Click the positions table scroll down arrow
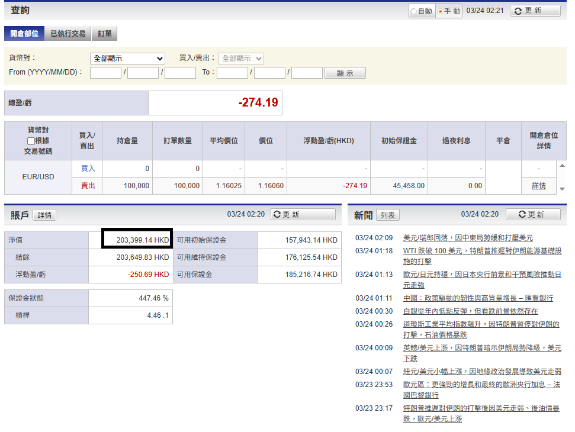The width and height of the screenshot is (575, 432). click(x=562, y=189)
